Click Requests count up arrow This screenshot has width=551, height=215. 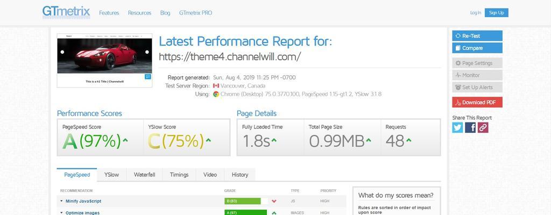click(x=409, y=140)
